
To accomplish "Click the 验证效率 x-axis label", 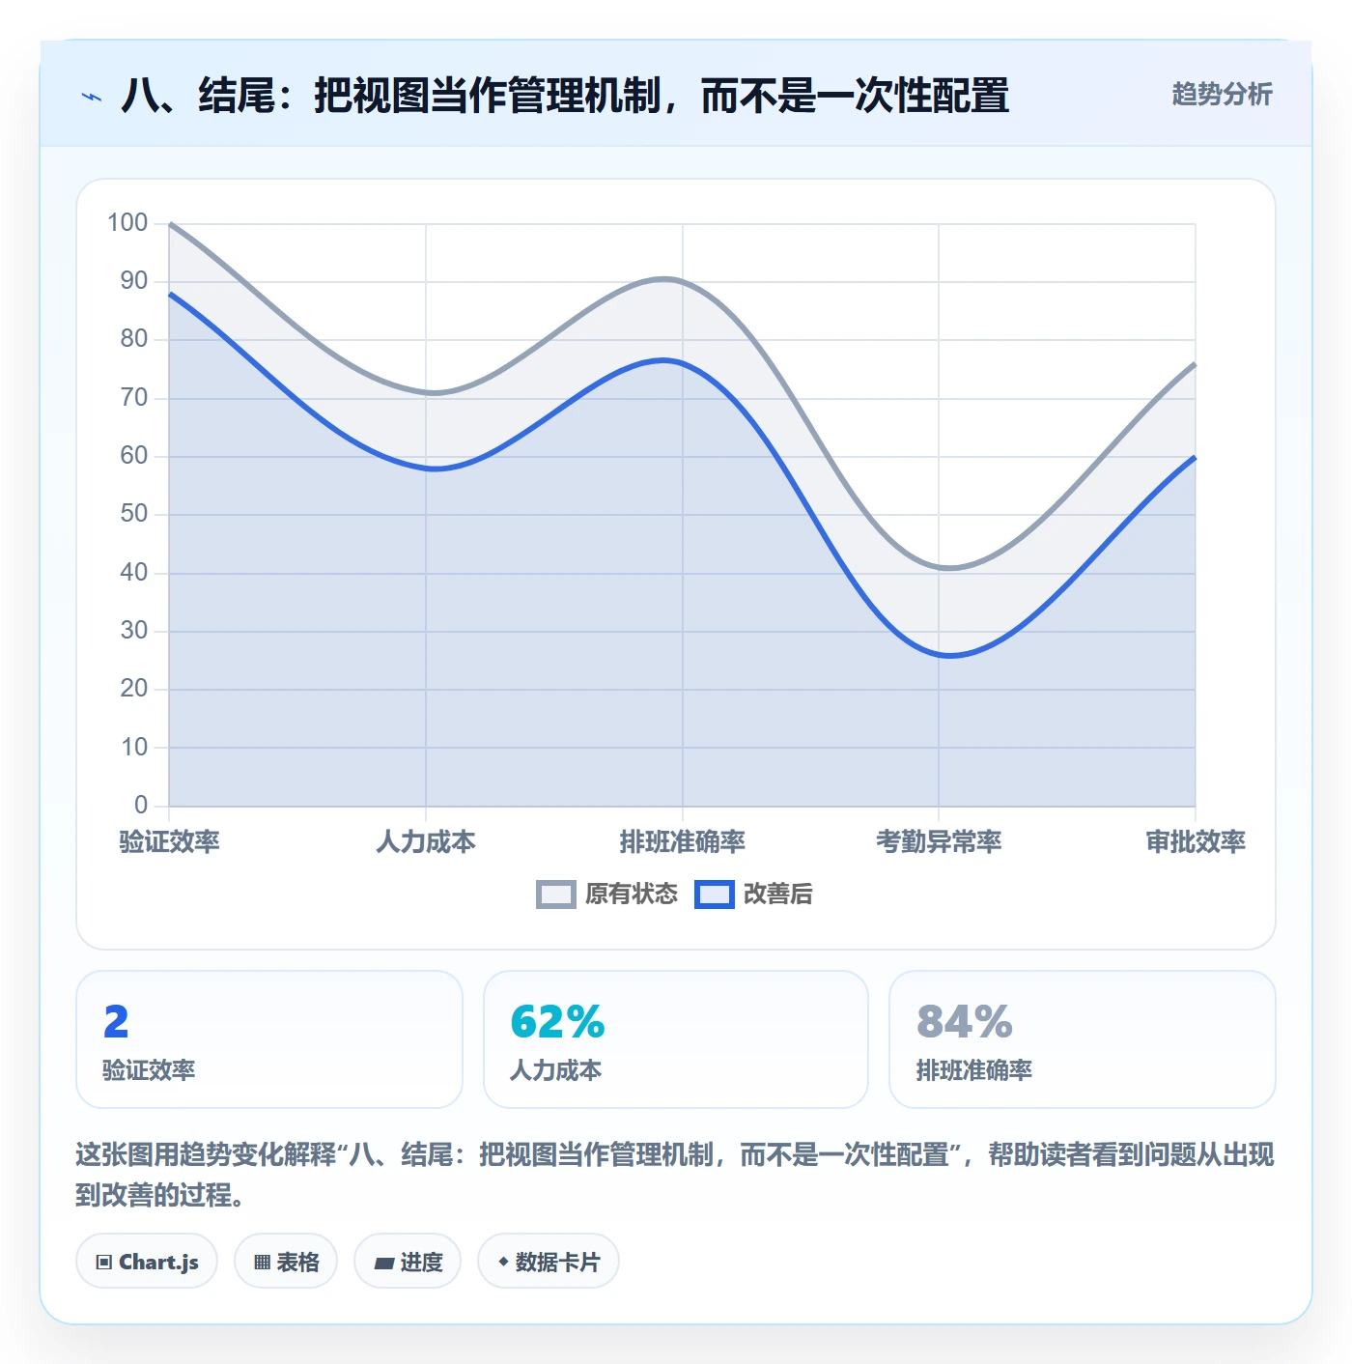I will [x=169, y=842].
